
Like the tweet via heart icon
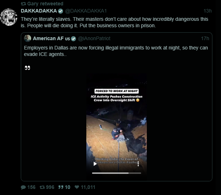[77, 187]
